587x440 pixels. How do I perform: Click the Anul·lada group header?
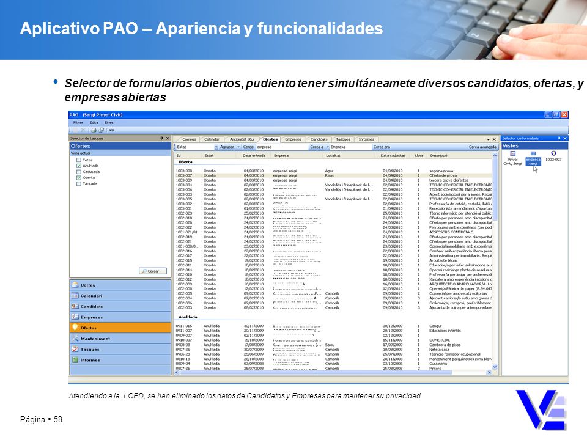pyautogui.click(x=188, y=317)
